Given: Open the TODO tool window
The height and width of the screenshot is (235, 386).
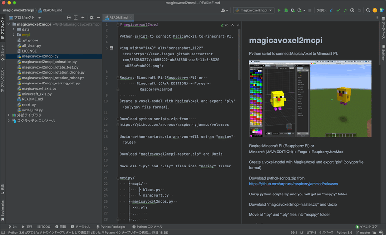Looking at the screenshot, I should [44, 227].
